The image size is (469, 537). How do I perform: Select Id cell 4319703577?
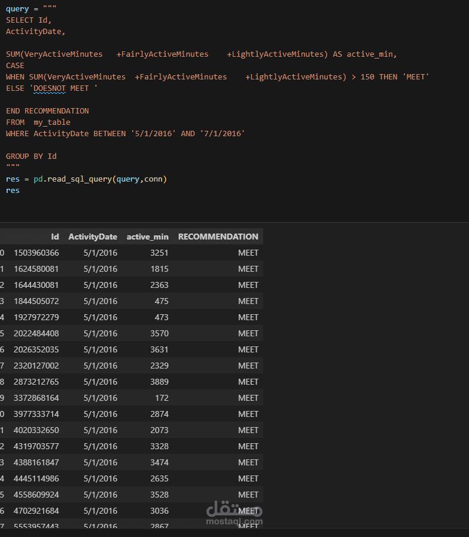click(36, 446)
